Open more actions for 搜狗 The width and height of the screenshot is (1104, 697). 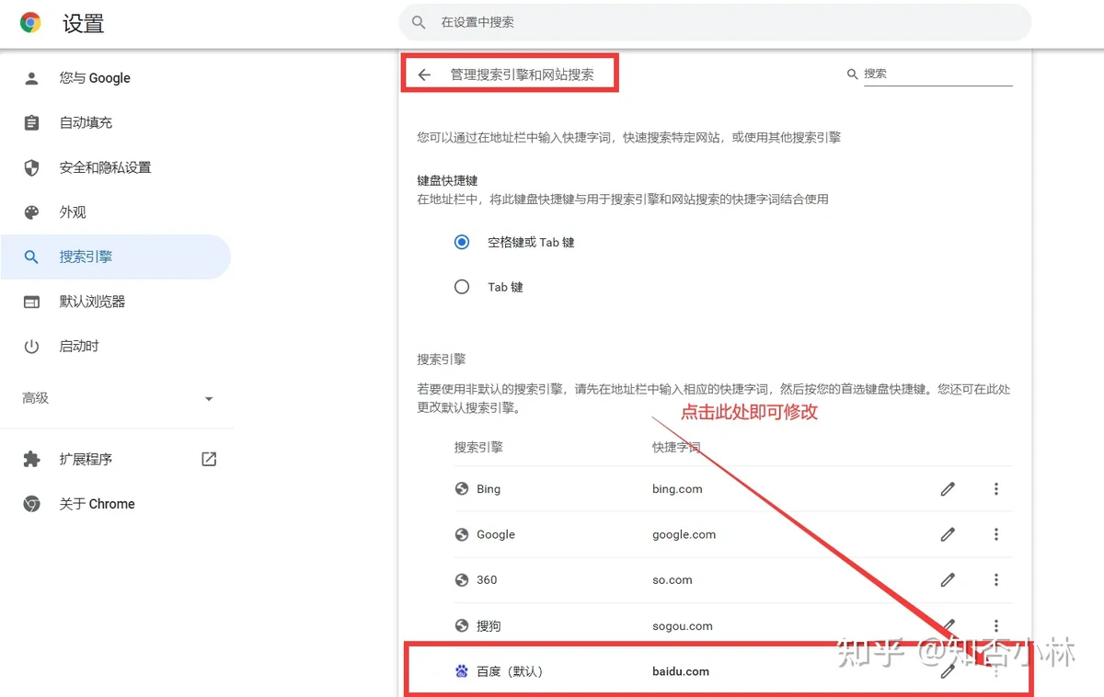[x=996, y=625]
